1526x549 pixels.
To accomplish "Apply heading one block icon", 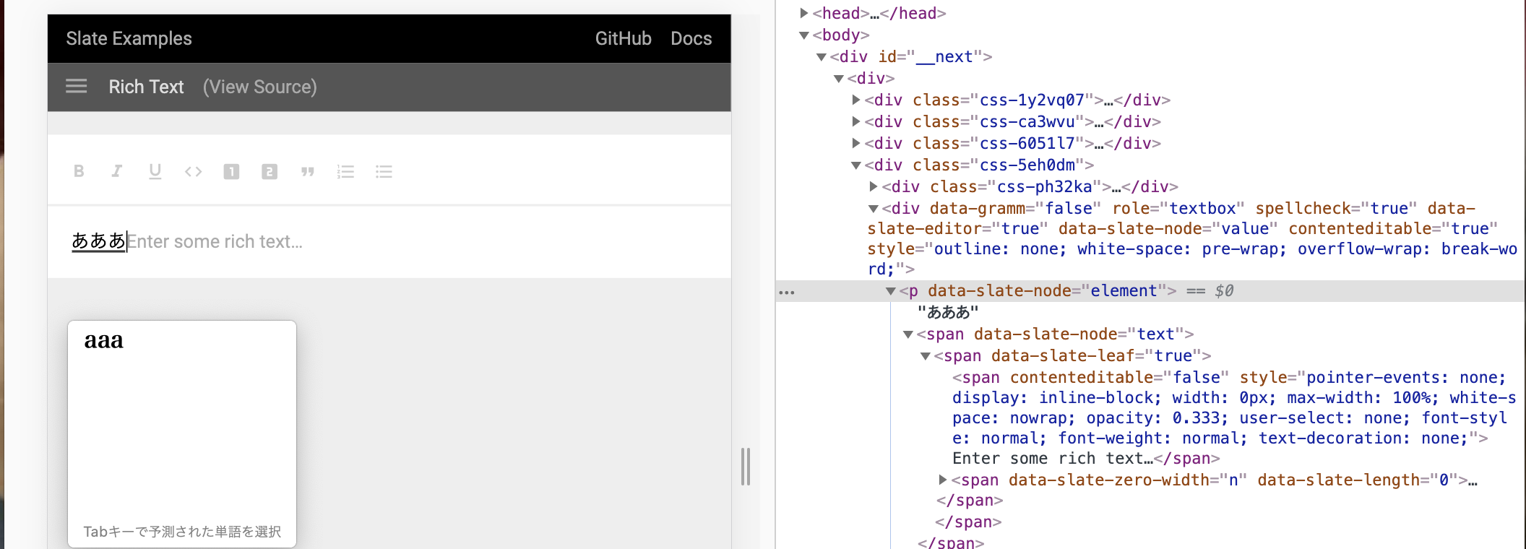I will (x=231, y=171).
